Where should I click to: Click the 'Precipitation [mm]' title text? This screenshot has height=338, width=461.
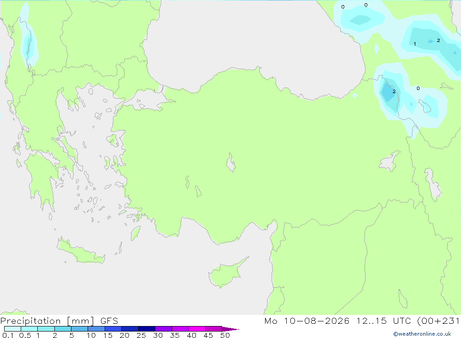point(47,321)
